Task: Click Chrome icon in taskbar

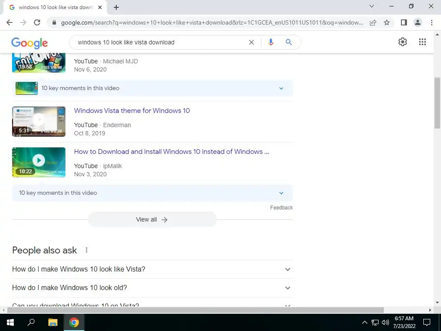Action: [x=74, y=322]
